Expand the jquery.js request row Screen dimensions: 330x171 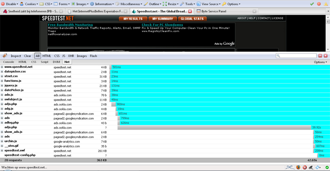click(x=2, y=85)
